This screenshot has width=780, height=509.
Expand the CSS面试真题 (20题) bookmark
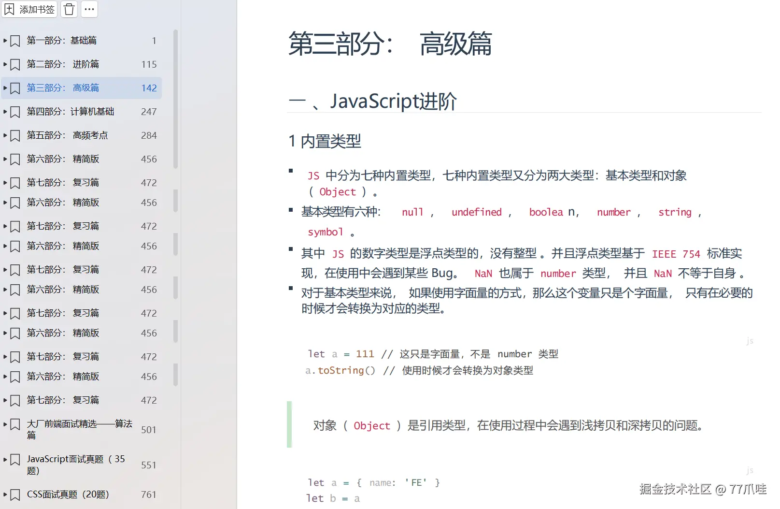point(5,494)
